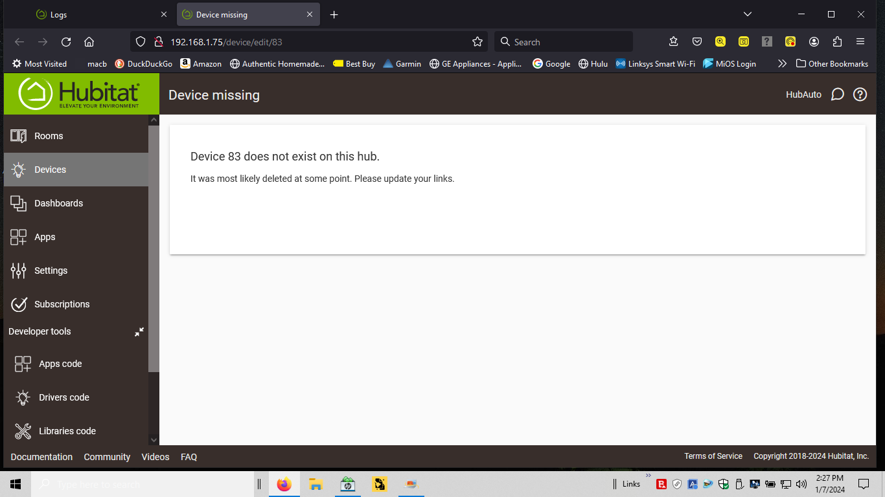Open Apps code in Developer tools
885x497 pixels.
point(60,364)
